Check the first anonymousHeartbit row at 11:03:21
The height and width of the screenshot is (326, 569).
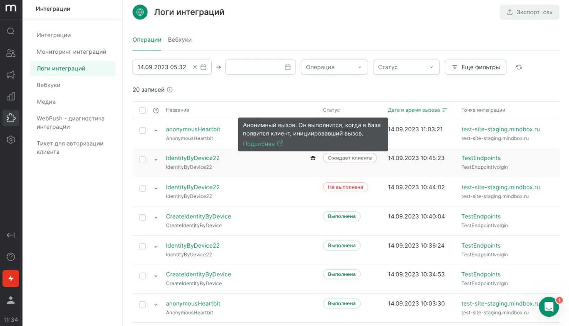pos(143,130)
